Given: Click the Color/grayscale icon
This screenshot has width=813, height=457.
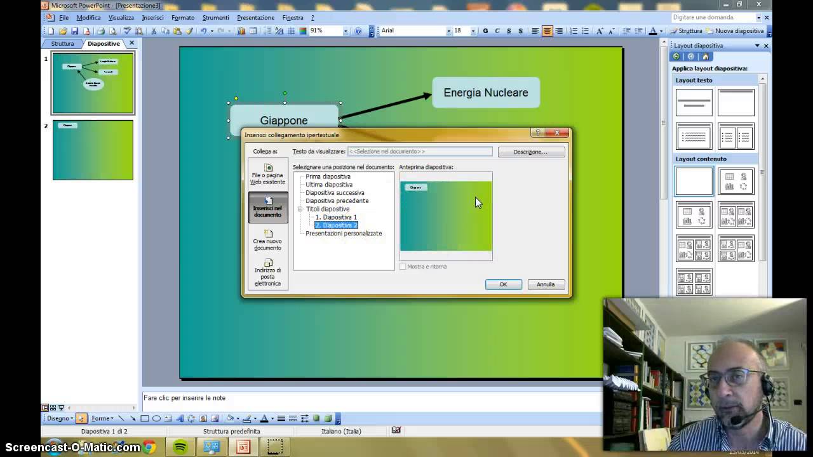Looking at the screenshot, I should tap(303, 31).
